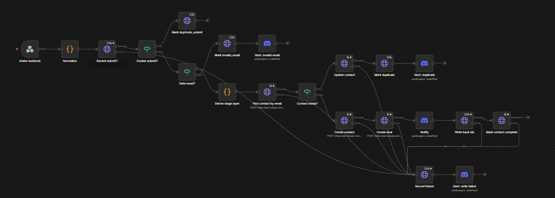Click the 'Mark invalid_email' node label
This screenshot has height=198, width=555.
(227, 55)
